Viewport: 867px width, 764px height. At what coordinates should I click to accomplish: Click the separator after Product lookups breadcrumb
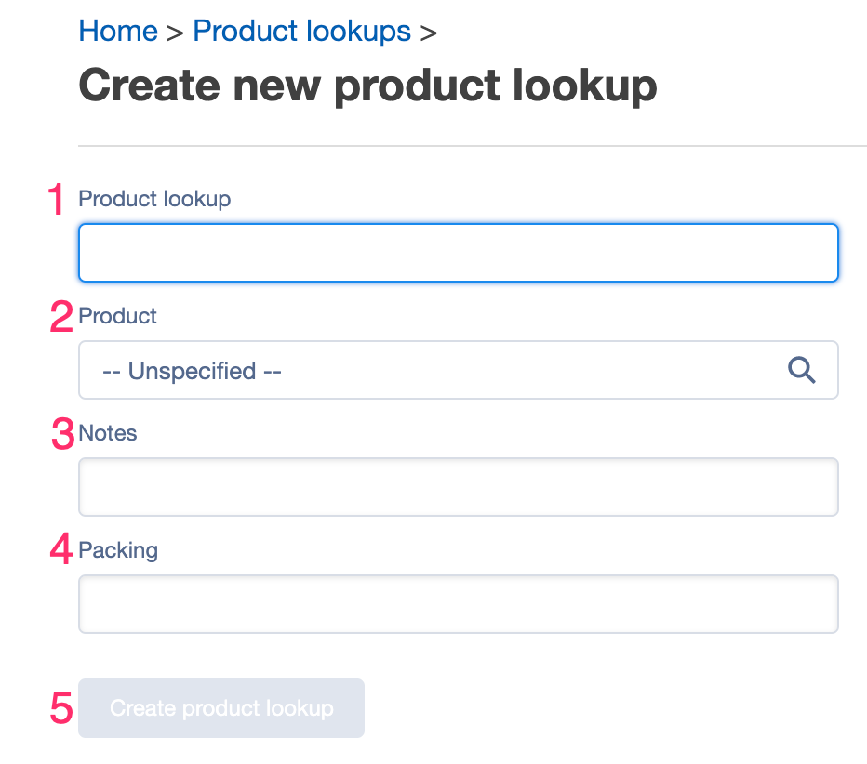pos(429,33)
